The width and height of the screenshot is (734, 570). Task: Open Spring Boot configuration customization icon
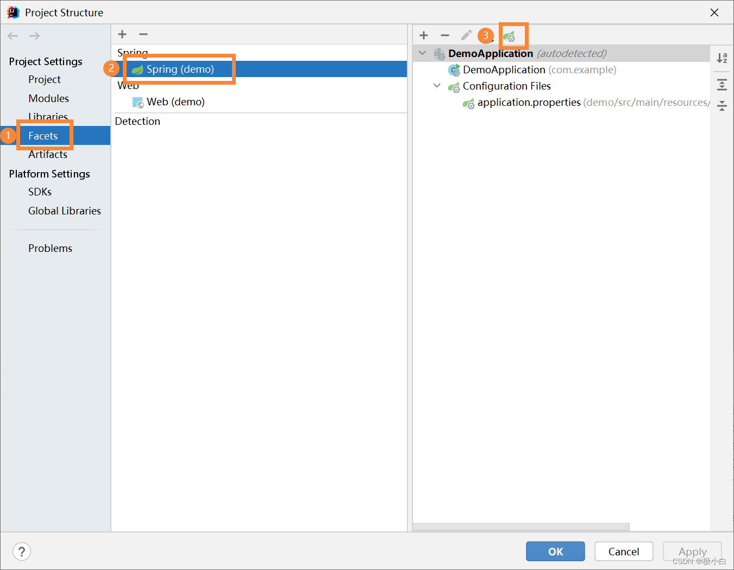509,36
